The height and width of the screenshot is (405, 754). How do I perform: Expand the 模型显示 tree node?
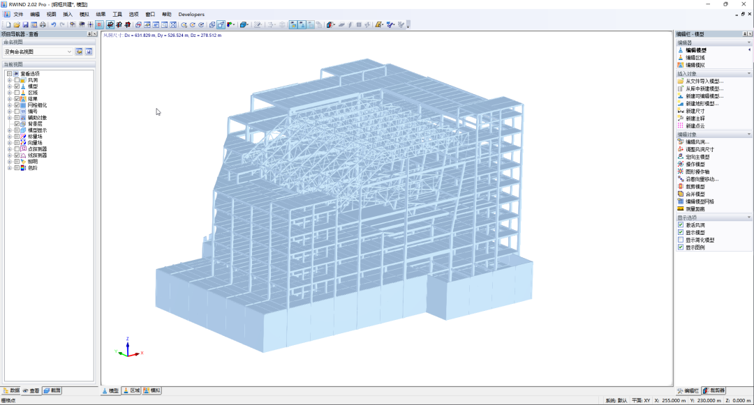(x=10, y=130)
